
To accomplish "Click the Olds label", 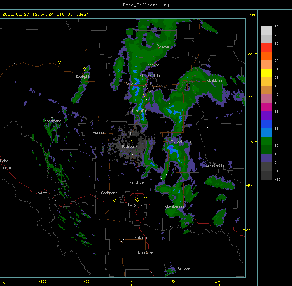I will point(131,134).
